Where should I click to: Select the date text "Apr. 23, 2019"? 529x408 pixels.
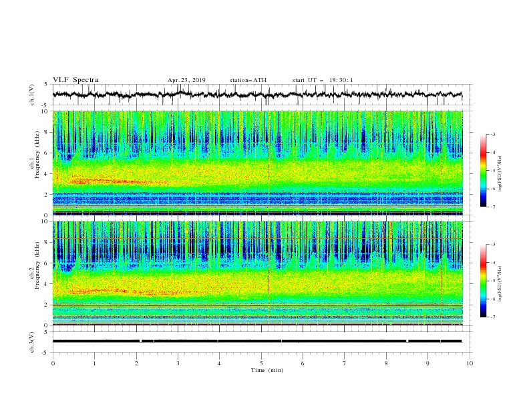coord(186,80)
